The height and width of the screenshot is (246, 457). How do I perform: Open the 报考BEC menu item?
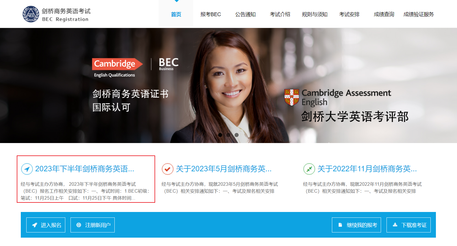point(211,14)
